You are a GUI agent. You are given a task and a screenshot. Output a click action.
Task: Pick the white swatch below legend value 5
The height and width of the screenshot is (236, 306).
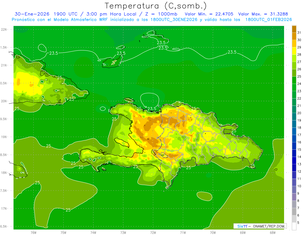pos(294,226)
